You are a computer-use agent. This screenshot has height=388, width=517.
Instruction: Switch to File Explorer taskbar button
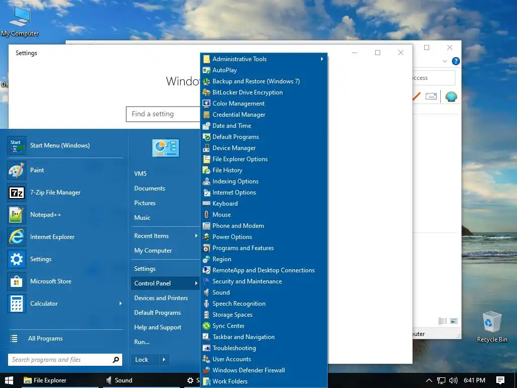pos(60,380)
